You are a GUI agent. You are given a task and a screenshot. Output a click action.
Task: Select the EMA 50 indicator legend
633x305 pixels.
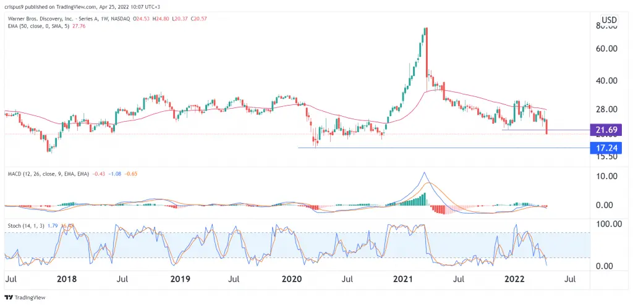[47, 26]
